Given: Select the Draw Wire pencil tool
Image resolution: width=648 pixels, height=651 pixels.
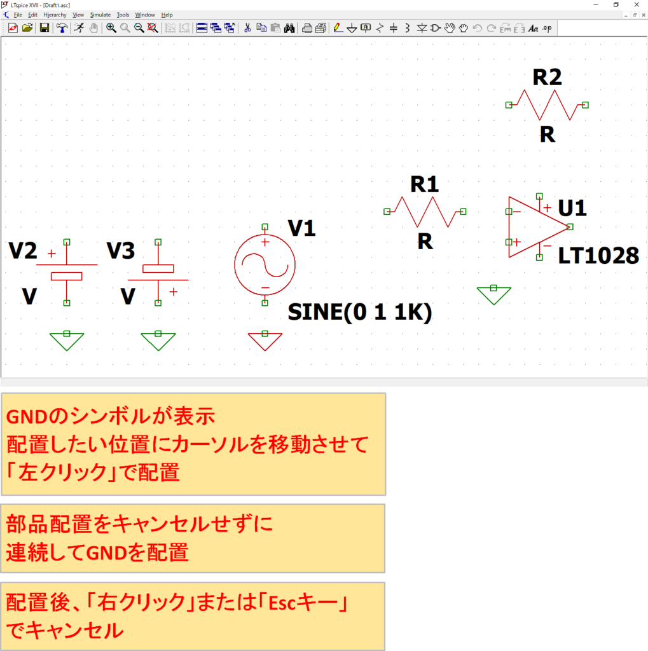Looking at the screenshot, I should (338, 28).
